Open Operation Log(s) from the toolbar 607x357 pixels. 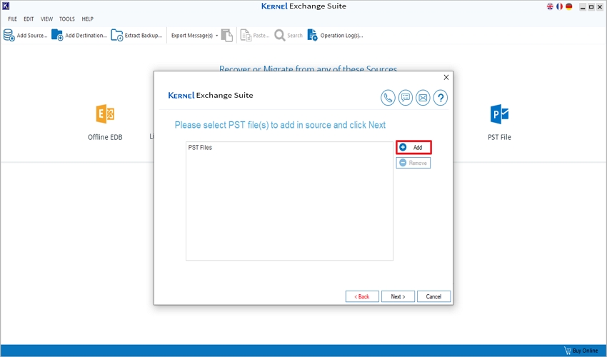tap(335, 35)
